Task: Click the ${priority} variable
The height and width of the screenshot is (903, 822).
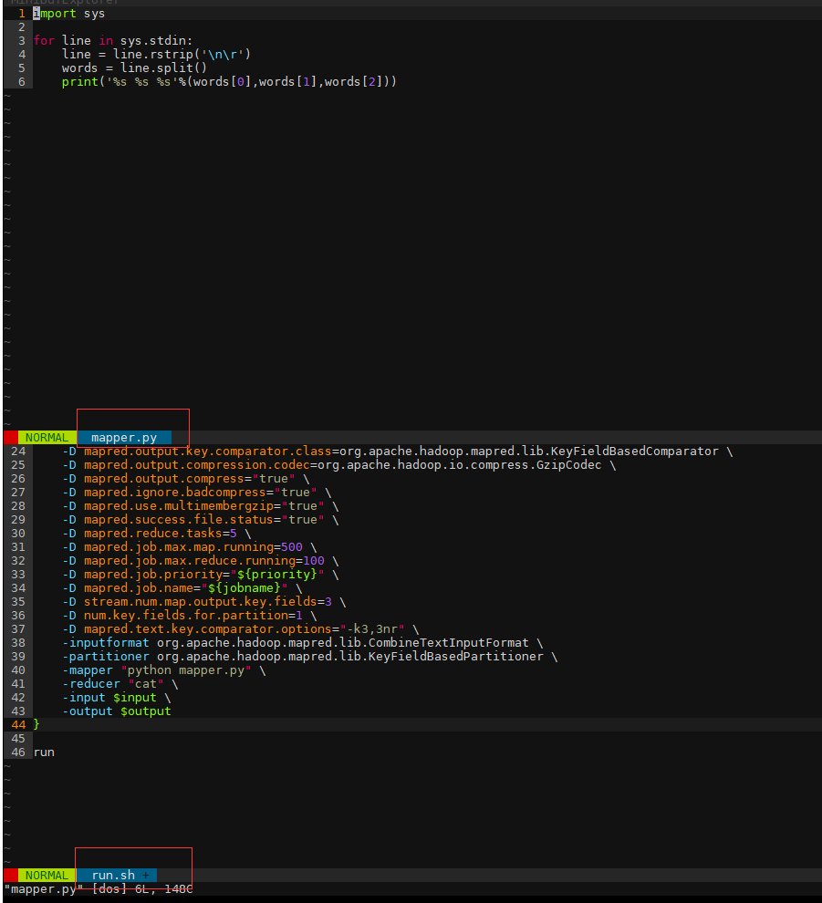Action: click(277, 574)
